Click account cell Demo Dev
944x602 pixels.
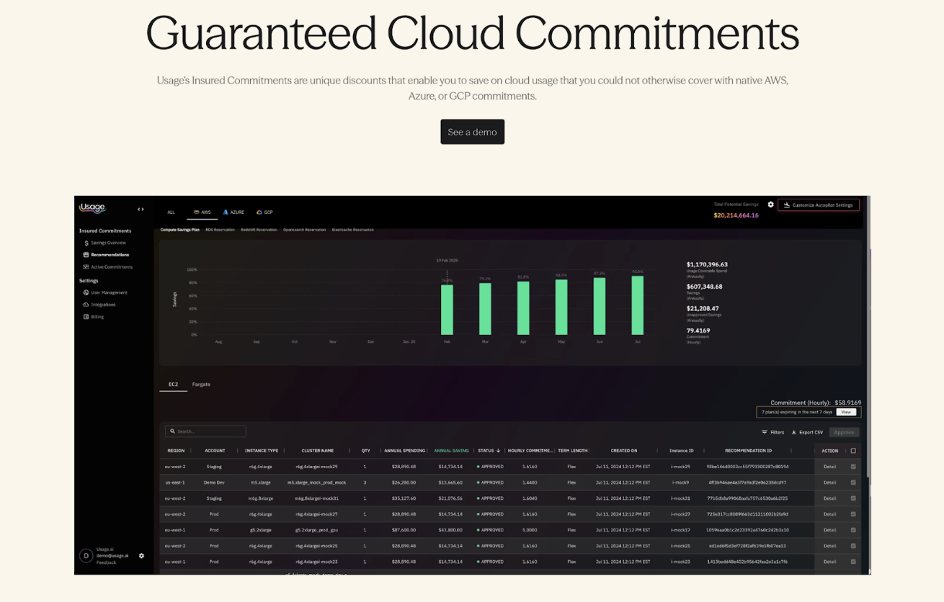214,482
